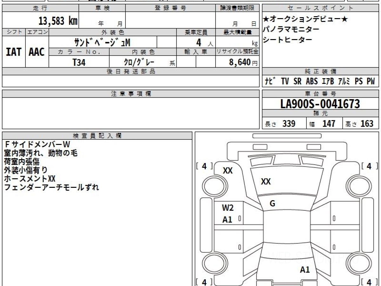Select exterior color サンドベージュM
381x286 pixels.
pyautogui.click(x=102, y=42)
